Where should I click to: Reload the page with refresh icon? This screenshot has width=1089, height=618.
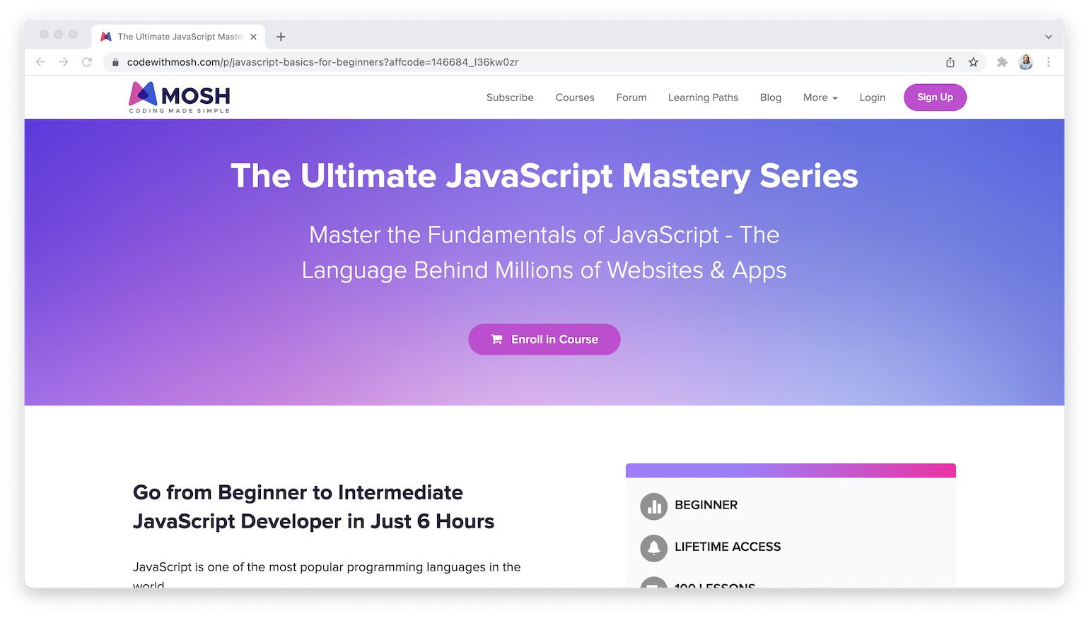tap(87, 62)
